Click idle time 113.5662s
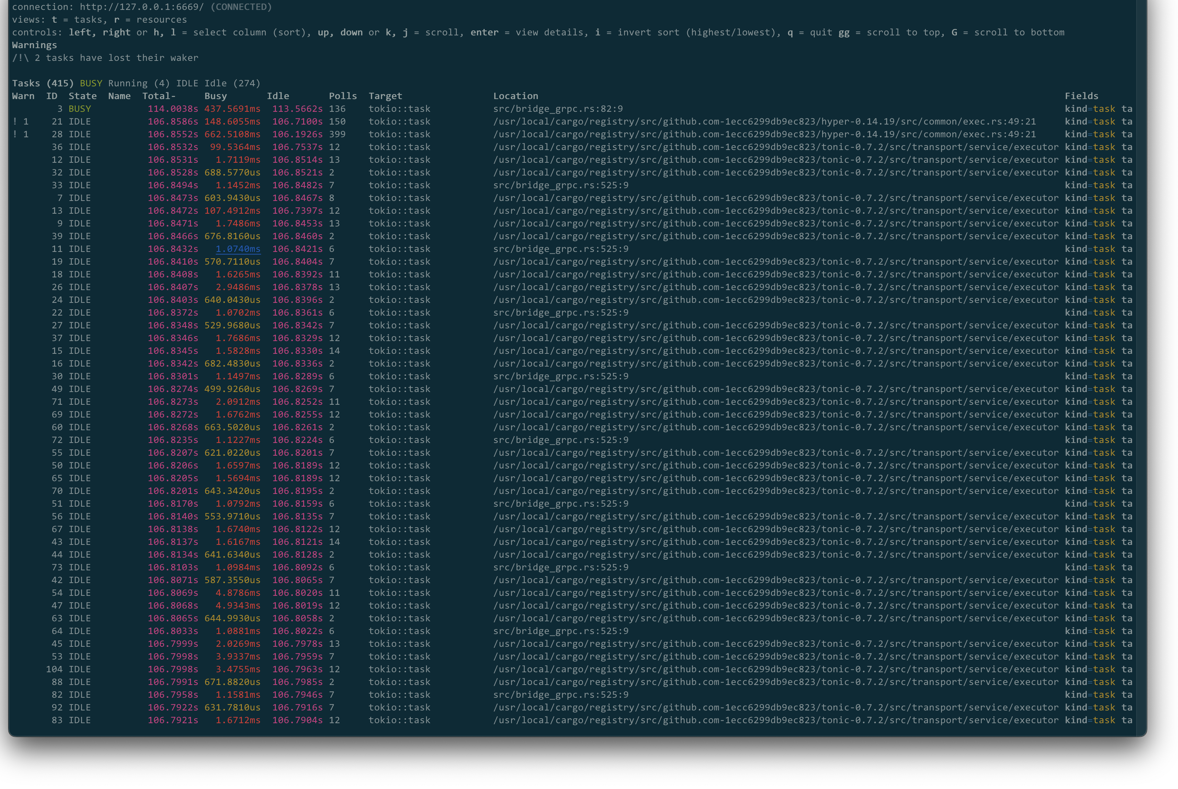This screenshot has height=789, width=1178. click(297, 109)
